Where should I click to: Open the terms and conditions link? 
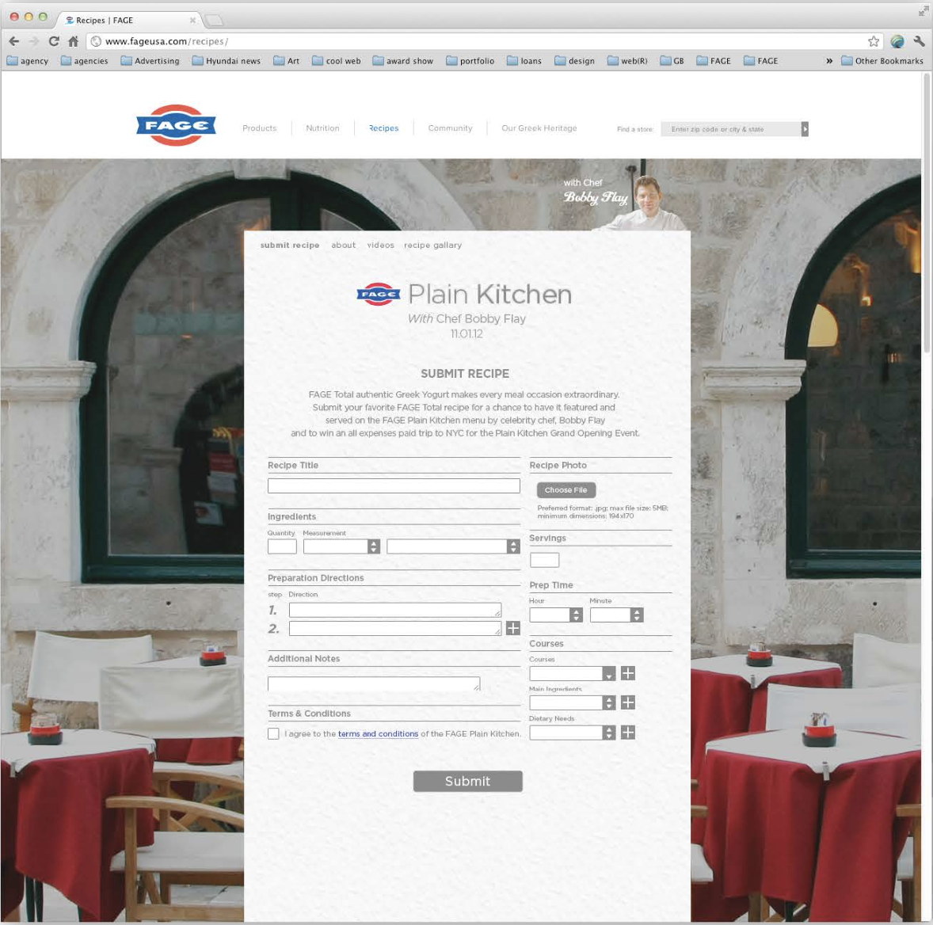(x=378, y=733)
